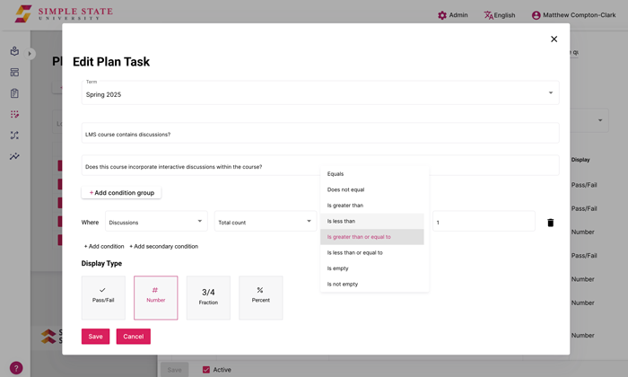
Task: Open the analytics trend sidebar icon
Action: (x=14, y=156)
